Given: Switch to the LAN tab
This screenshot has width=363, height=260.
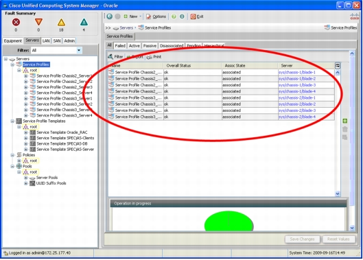Looking at the screenshot, I should [46, 40].
